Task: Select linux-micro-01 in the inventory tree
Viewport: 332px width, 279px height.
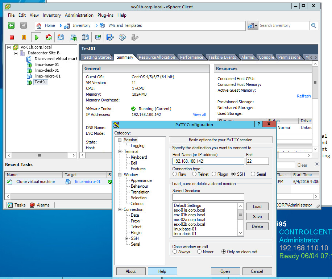Action: [47, 76]
